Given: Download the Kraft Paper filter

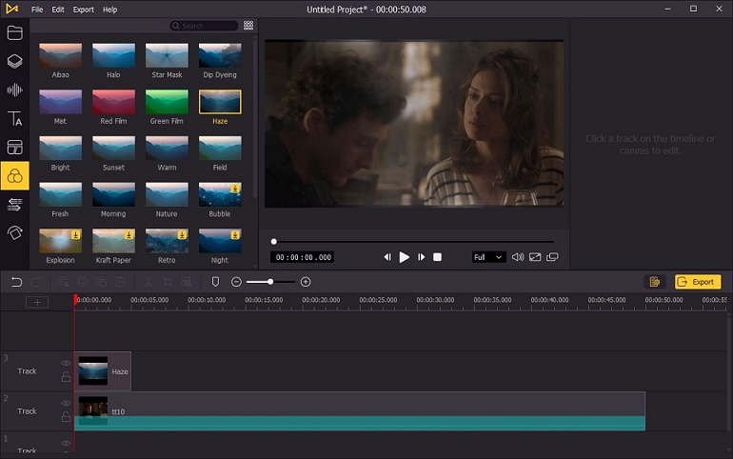Looking at the screenshot, I should (129, 234).
